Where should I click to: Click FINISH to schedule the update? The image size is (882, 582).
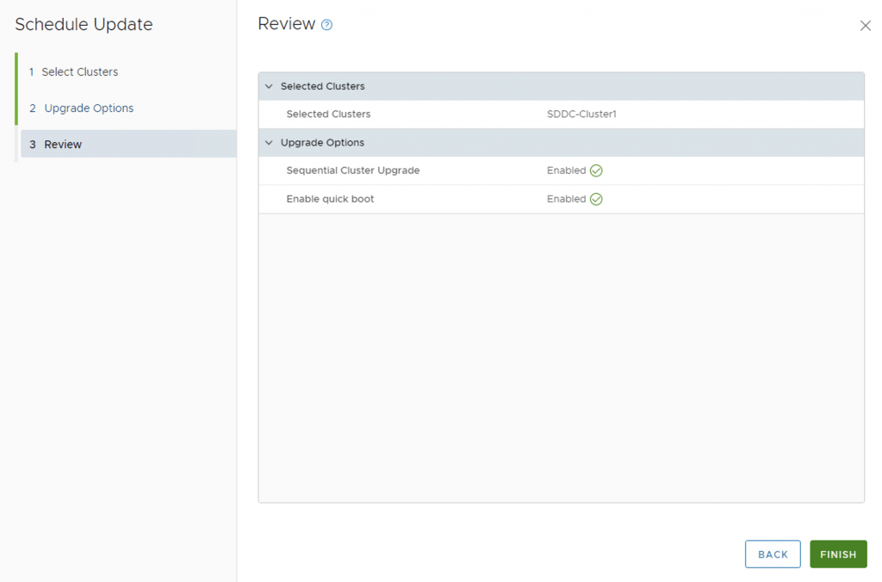(x=837, y=554)
